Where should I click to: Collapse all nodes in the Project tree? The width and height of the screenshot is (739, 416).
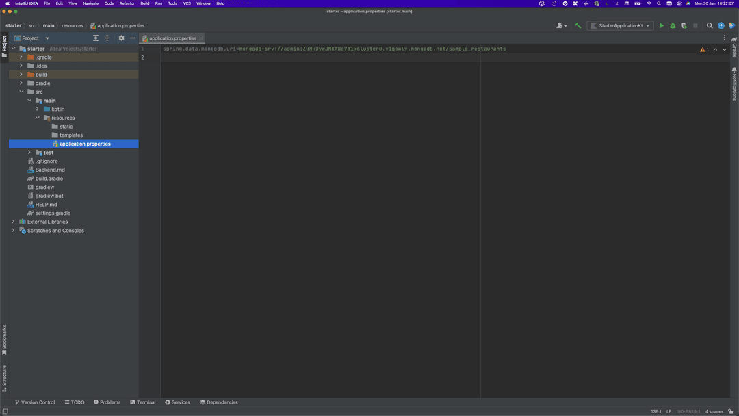107,38
